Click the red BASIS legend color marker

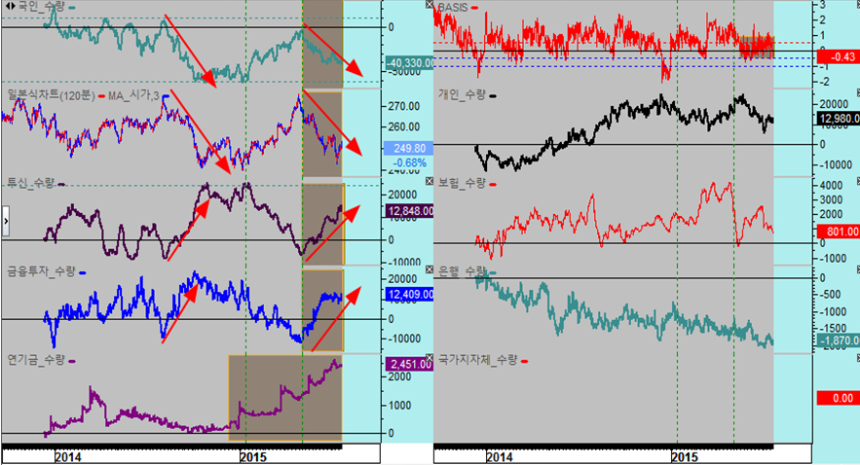click(x=475, y=7)
